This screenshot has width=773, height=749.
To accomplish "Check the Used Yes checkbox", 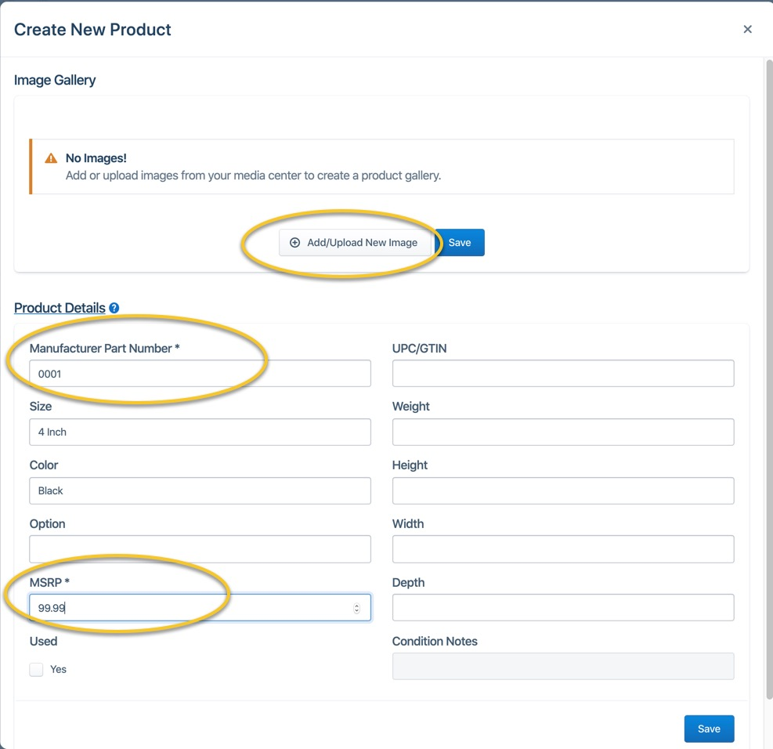I will (x=37, y=669).
